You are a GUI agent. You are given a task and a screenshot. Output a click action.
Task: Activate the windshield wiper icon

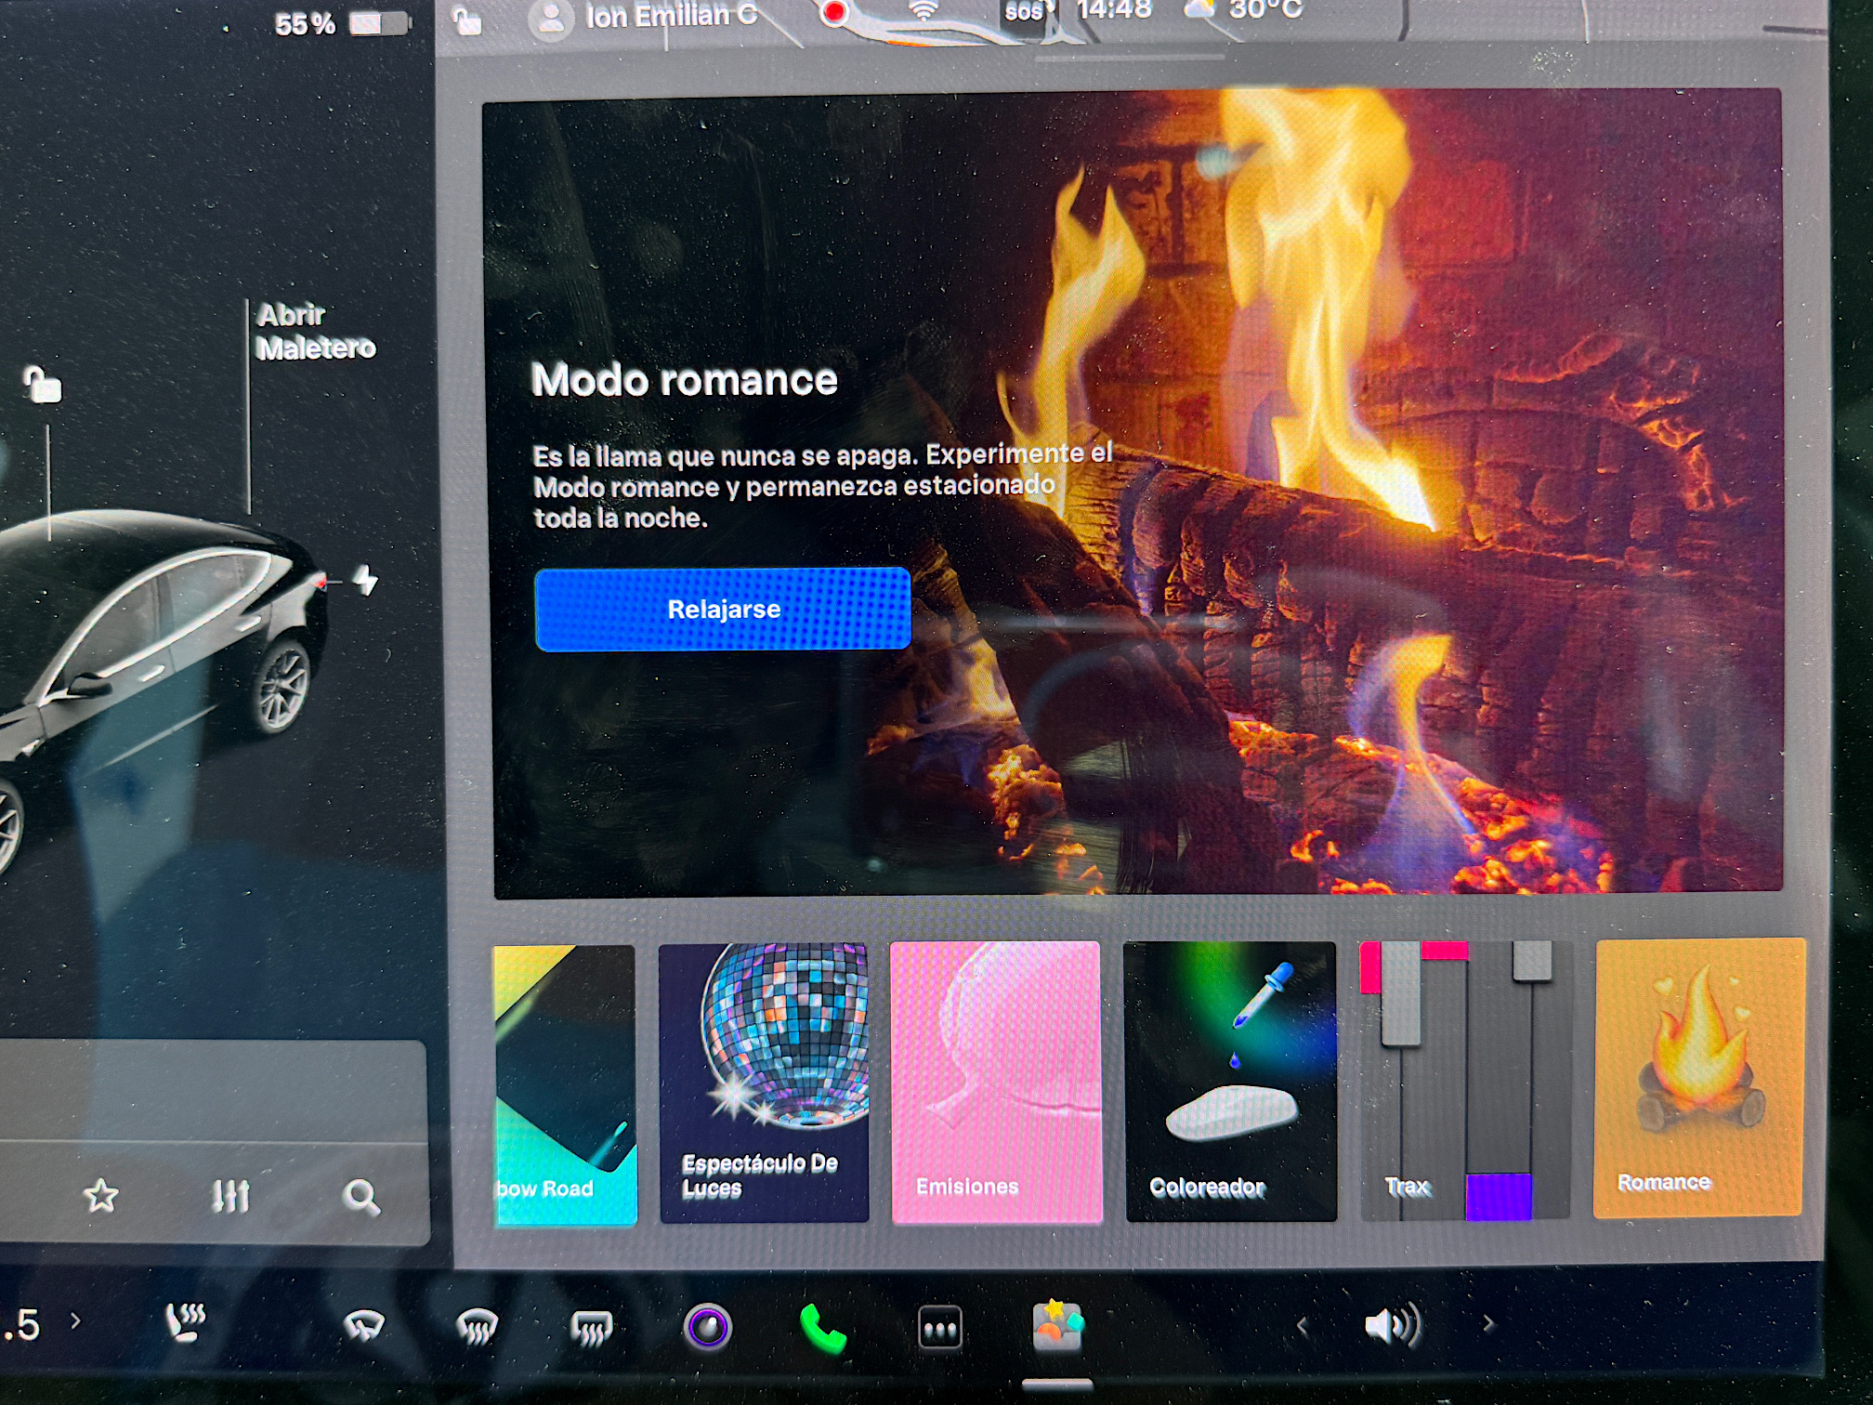(x=363, y=1325)
